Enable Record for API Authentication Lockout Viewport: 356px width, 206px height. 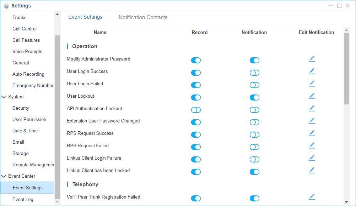point(196,110)
